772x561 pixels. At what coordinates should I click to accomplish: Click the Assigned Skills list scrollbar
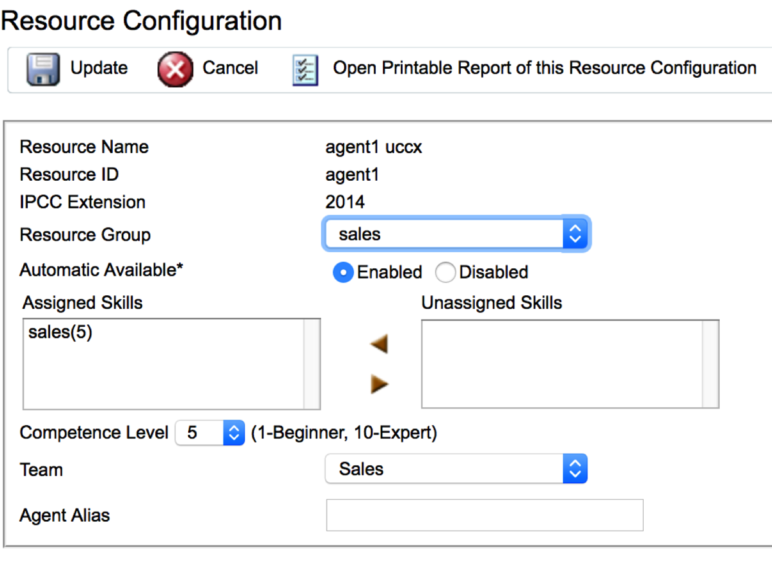[x=311, y=363]
